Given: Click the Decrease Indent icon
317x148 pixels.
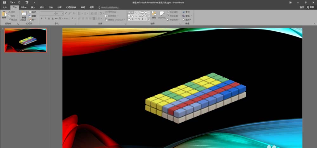Looking at the screenshot, I should click(x=92, y=13).
